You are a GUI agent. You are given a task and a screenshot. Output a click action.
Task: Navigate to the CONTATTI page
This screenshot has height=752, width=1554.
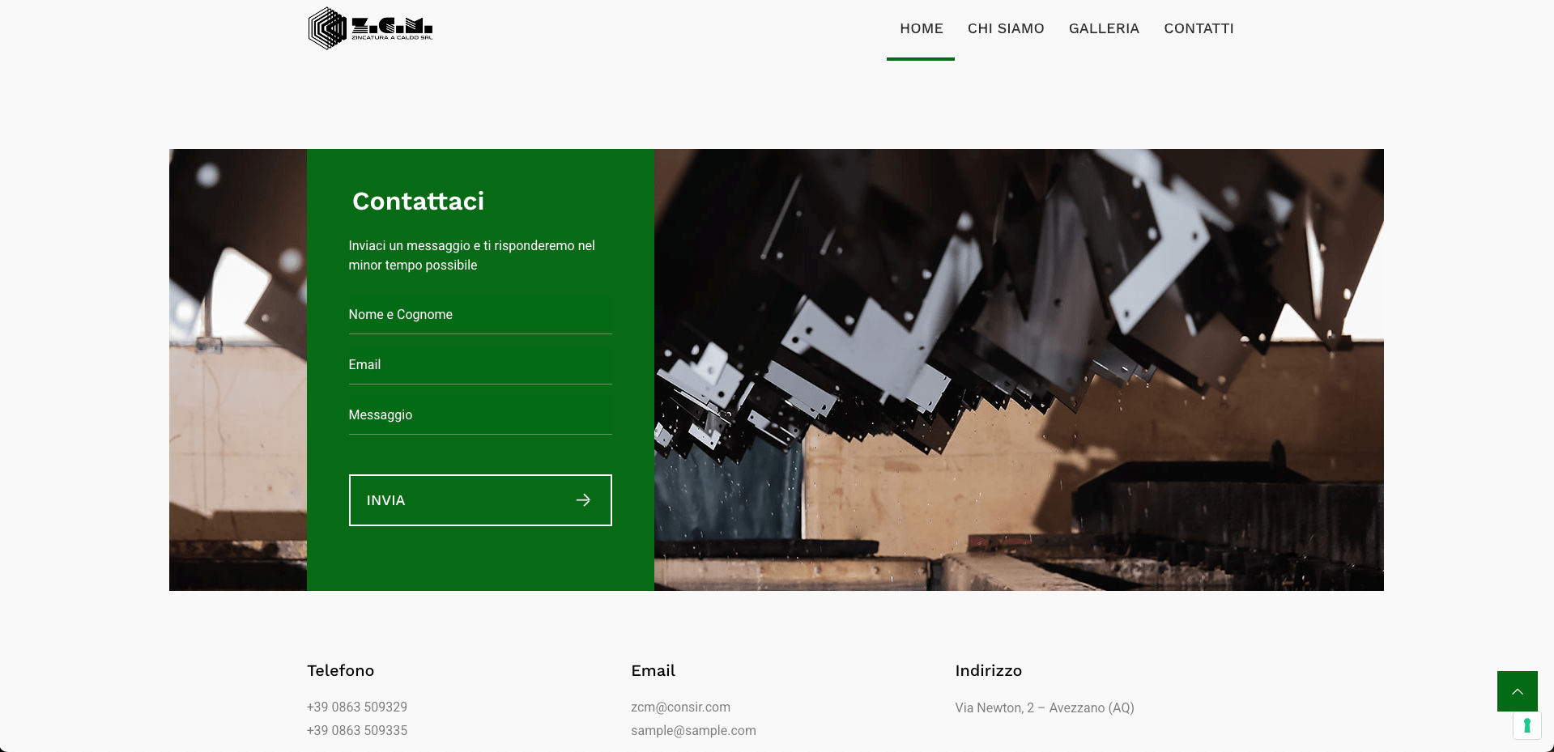coord(1198,28)
